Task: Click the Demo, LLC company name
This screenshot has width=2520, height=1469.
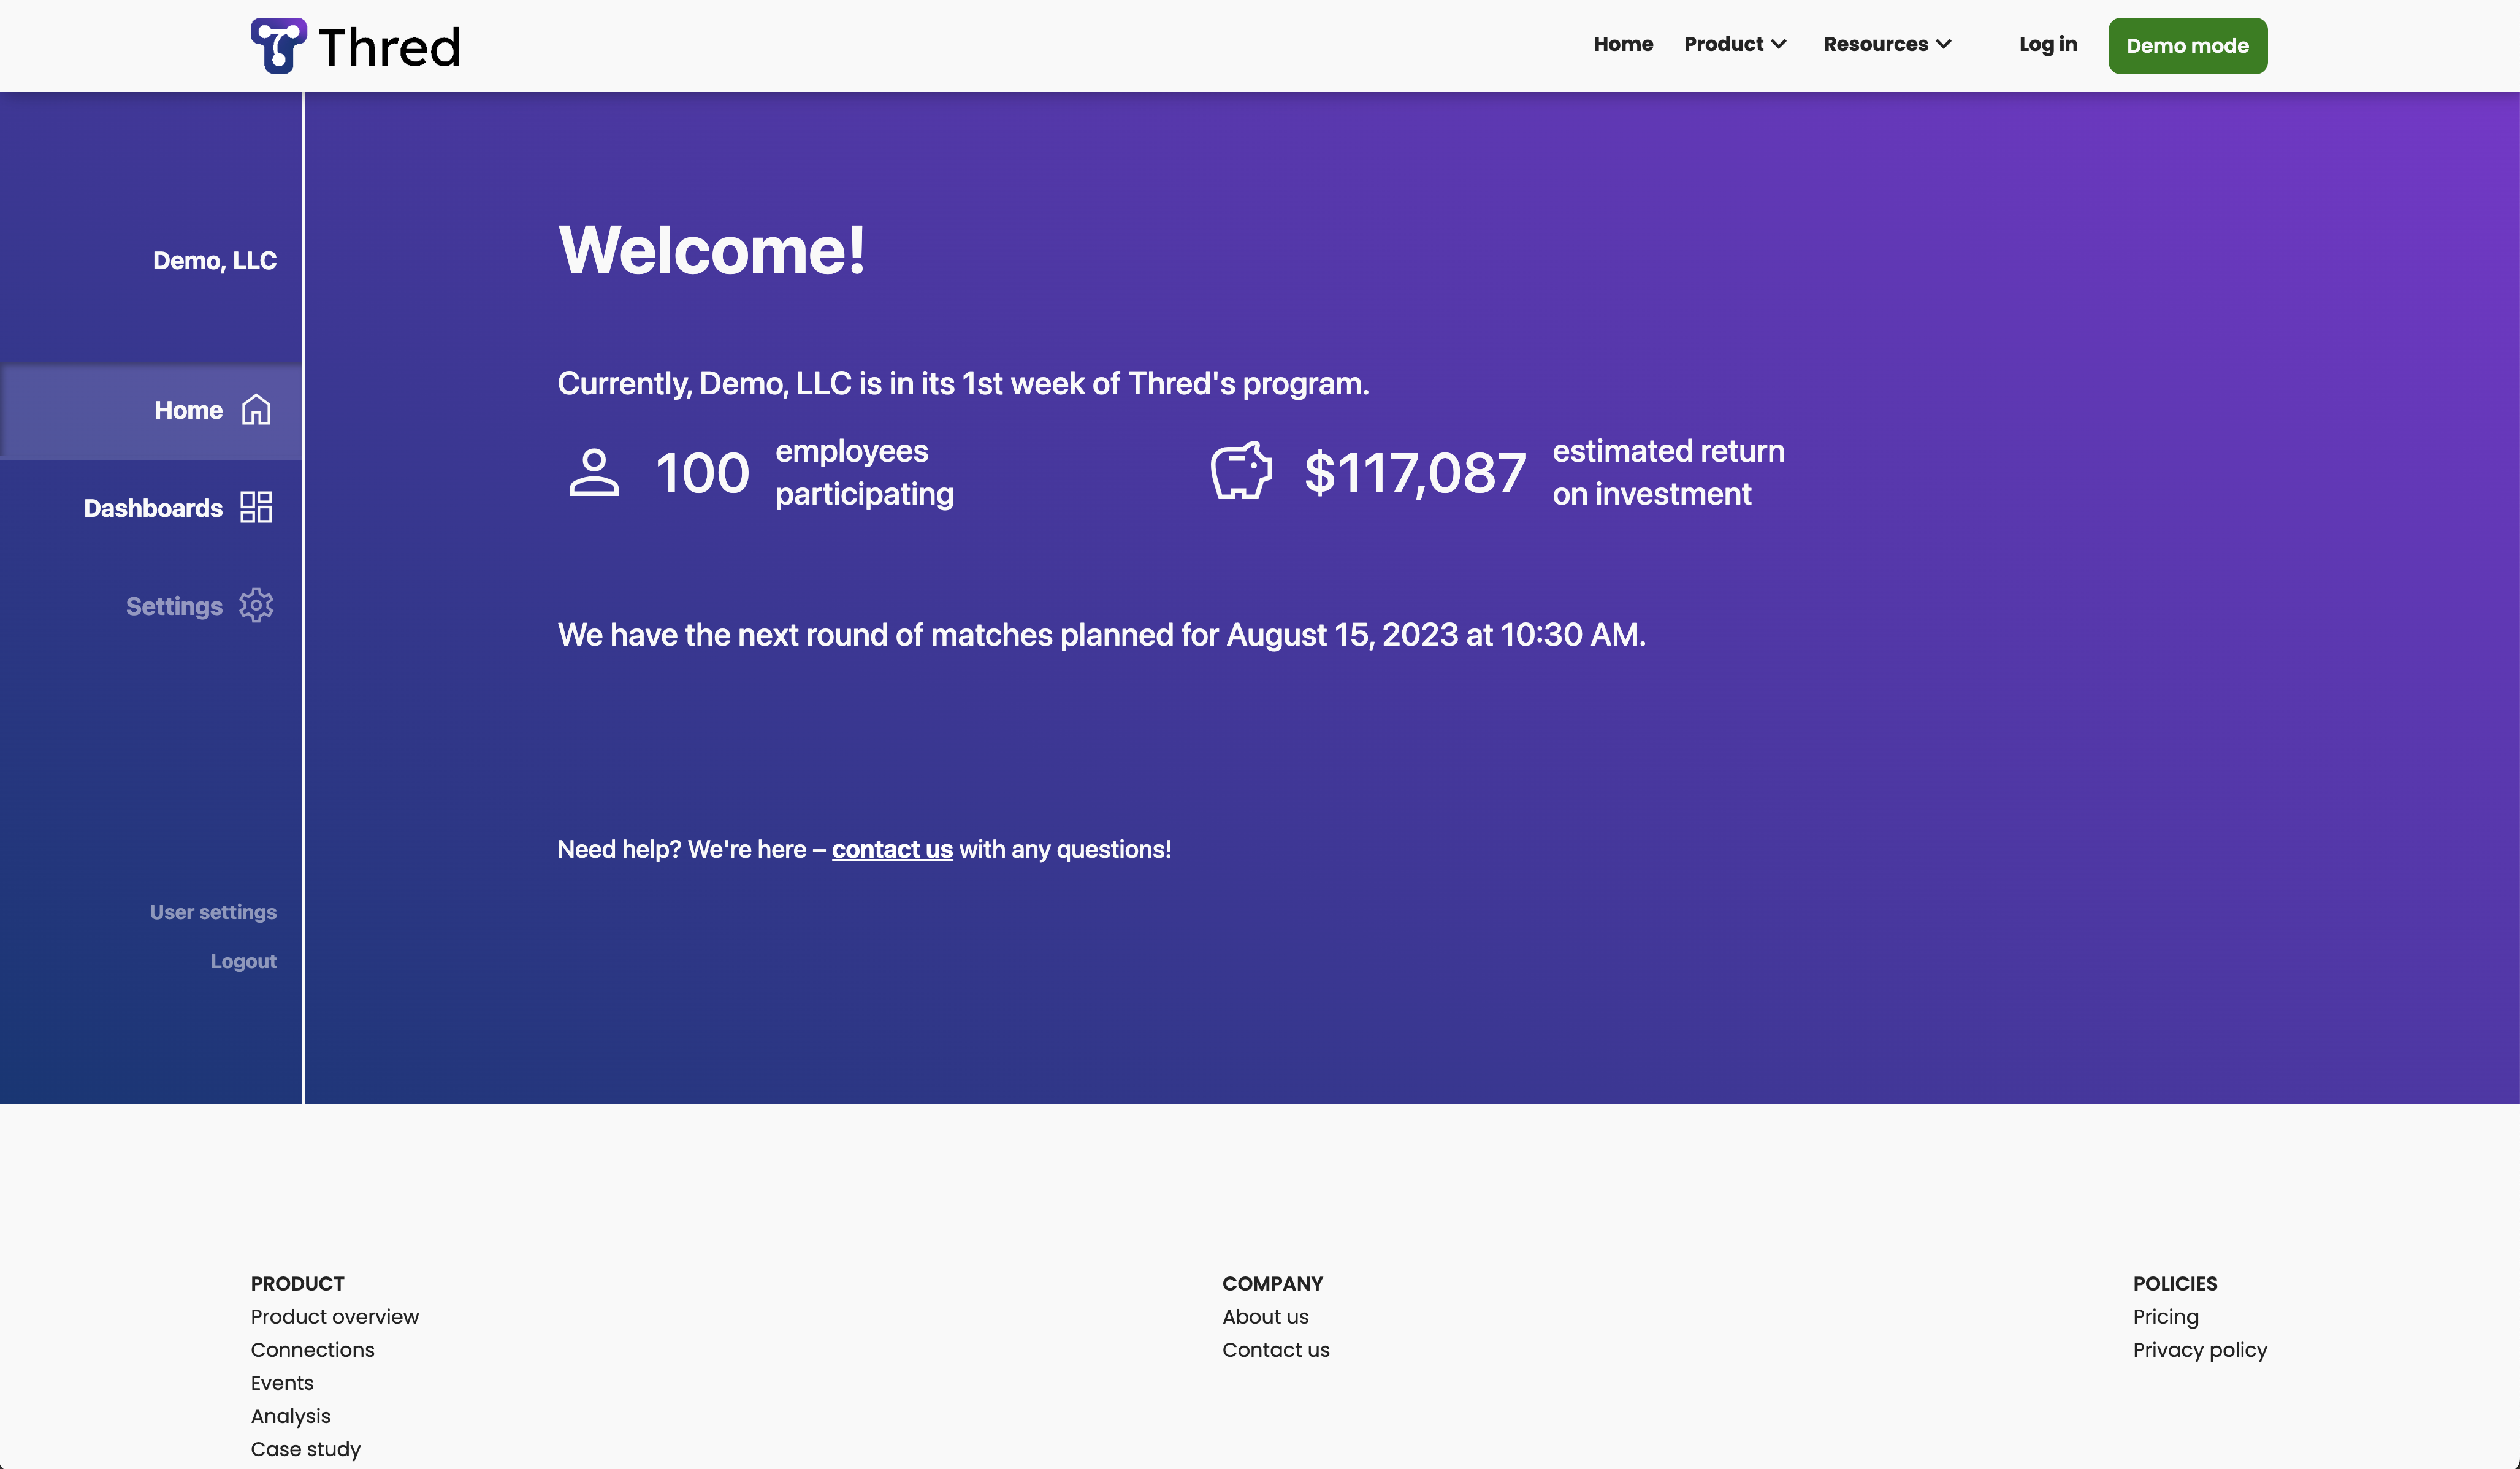Action: (214, 260)
